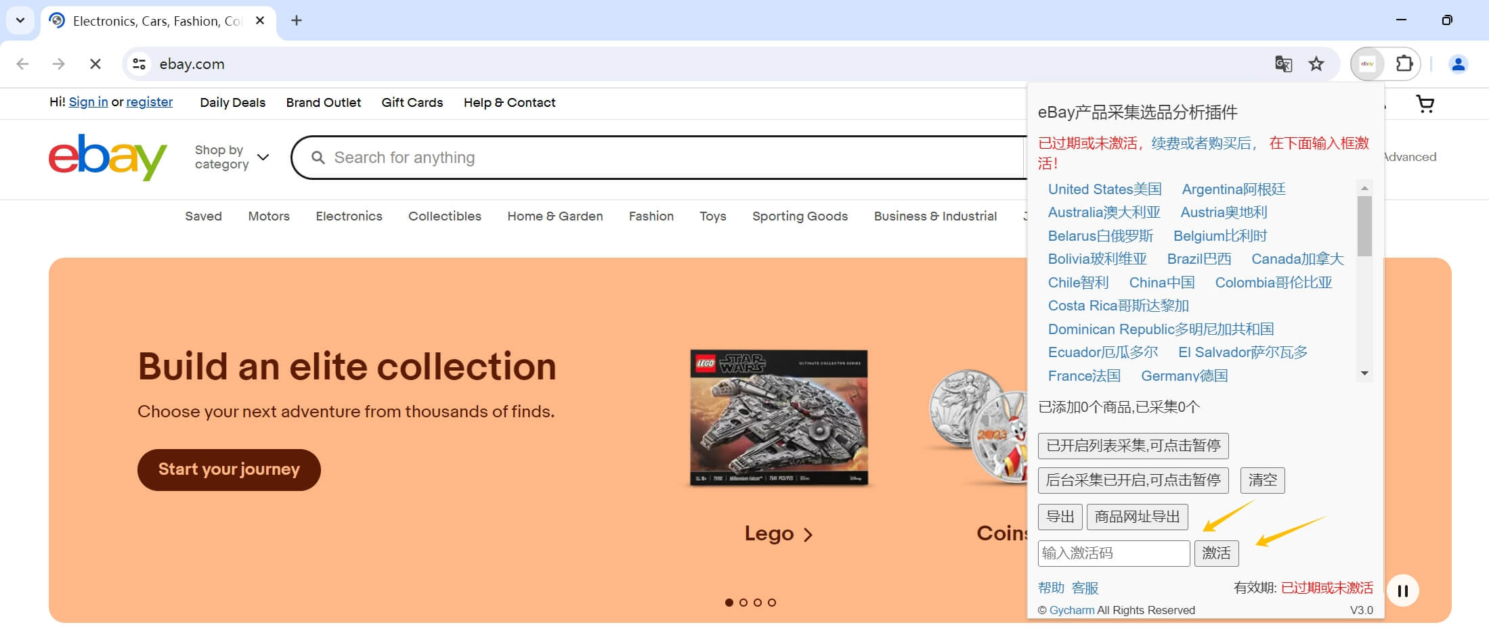Select Germany德国 in the plugin list
The image size is (1489, 631).
(x=1184, y=376)
